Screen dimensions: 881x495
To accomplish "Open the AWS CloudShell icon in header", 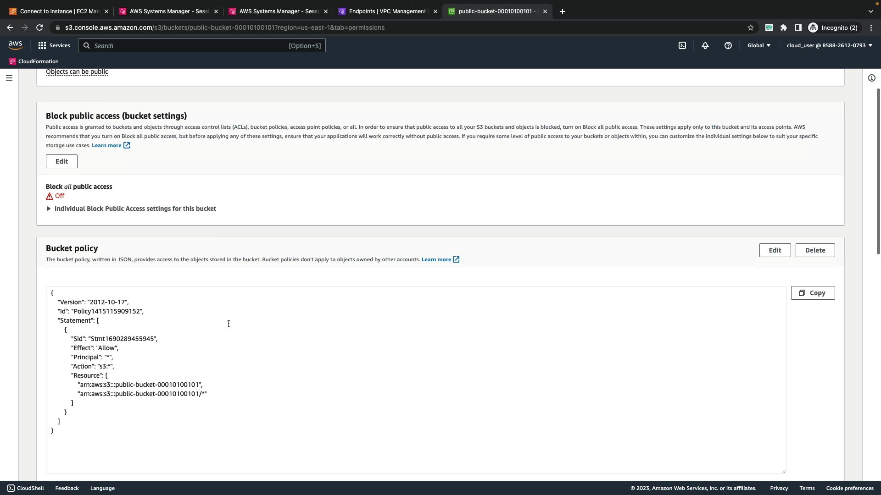I will [682, 45].
